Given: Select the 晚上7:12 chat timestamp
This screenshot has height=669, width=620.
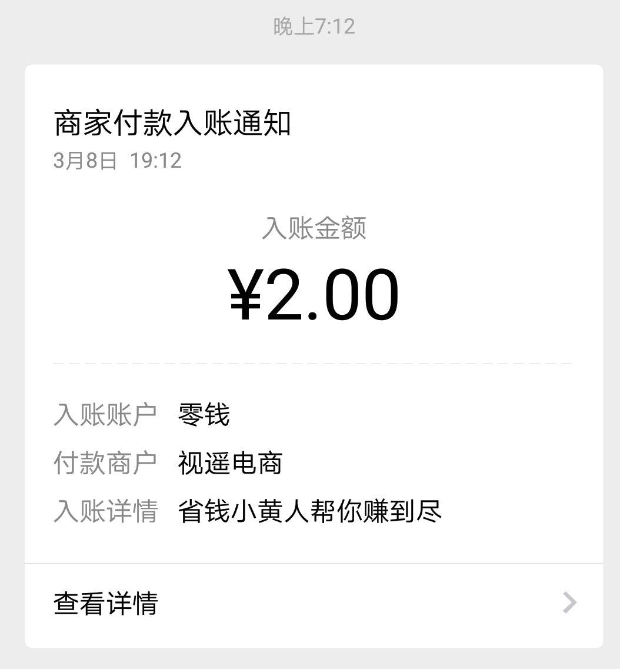Looking at the screenshot, I should click(x=314, y=26).
